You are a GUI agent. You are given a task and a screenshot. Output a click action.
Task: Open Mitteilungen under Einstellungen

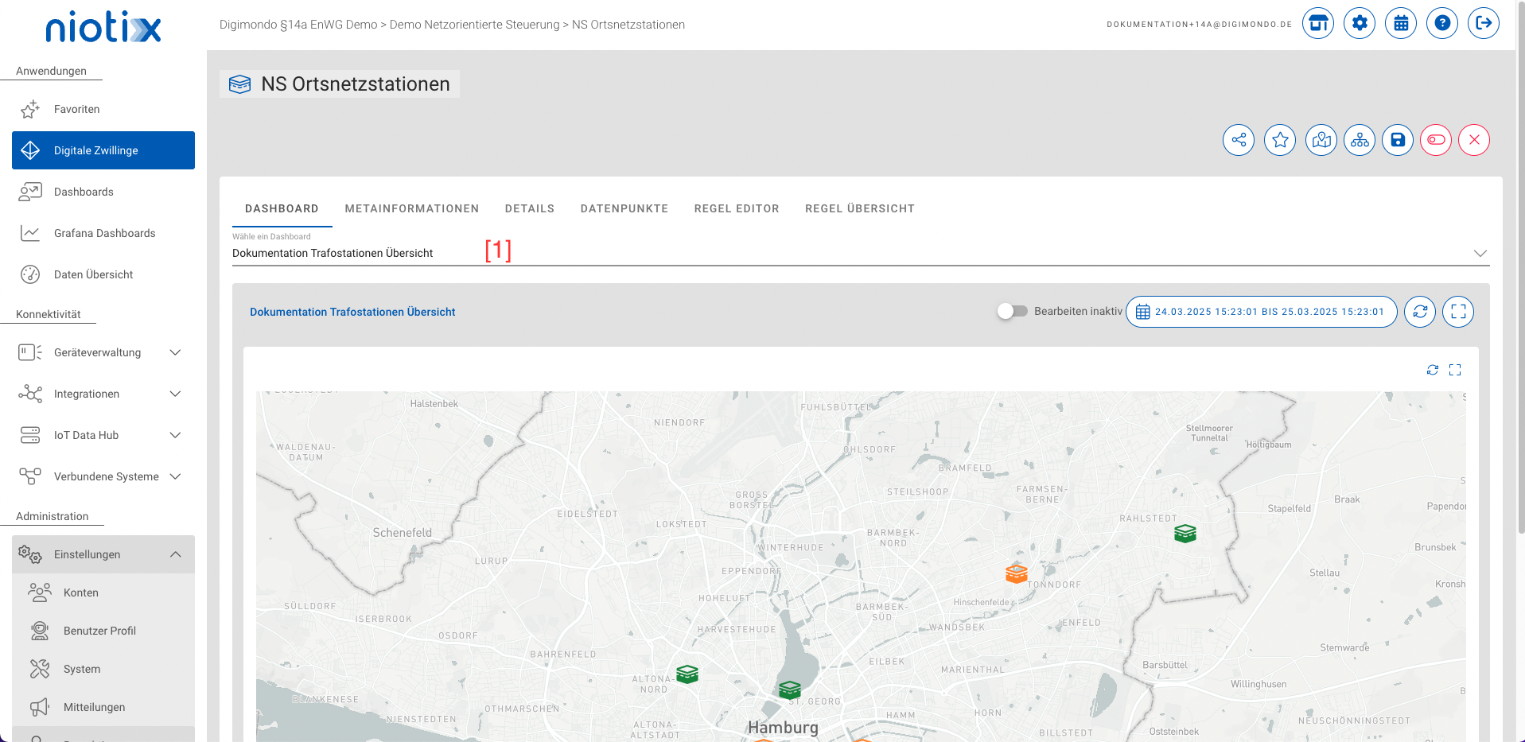tap(103, 707)
